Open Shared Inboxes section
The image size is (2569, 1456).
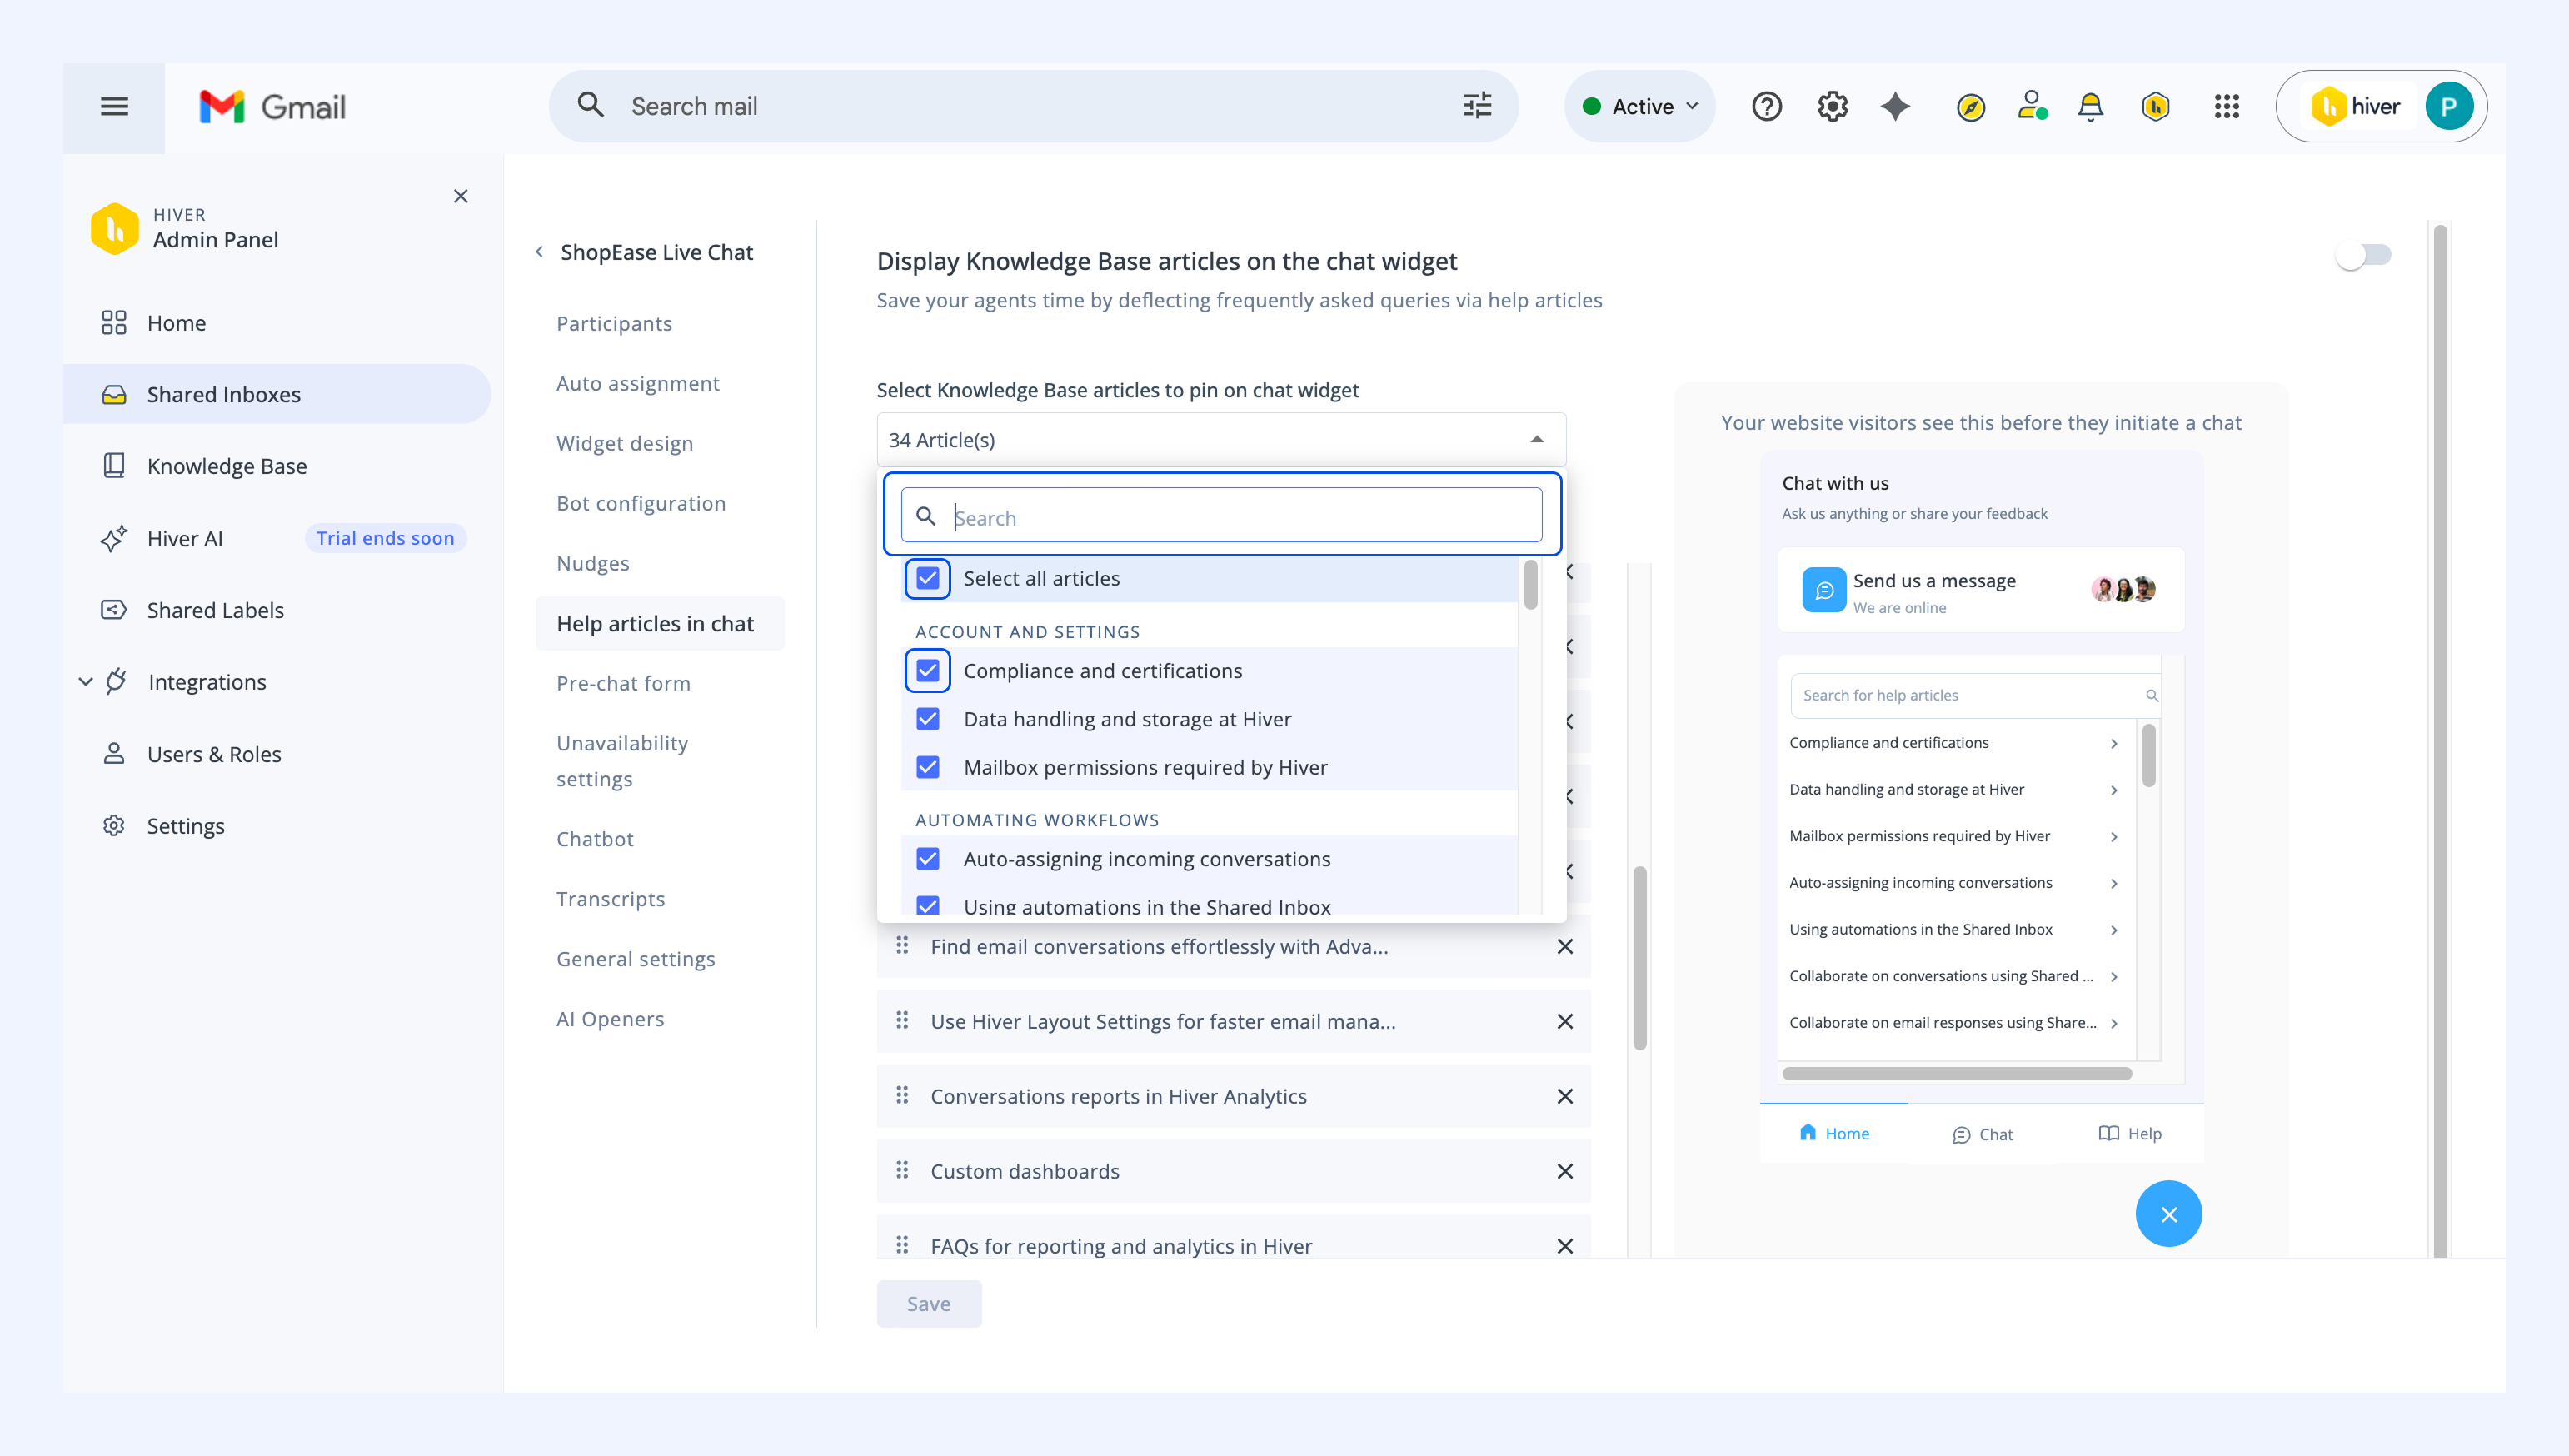click(277, 395)
